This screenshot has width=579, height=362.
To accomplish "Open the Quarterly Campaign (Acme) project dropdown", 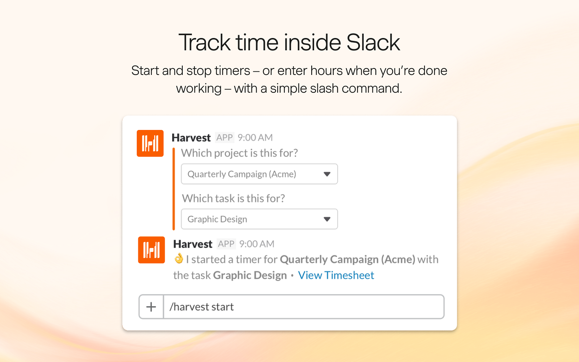I will (x=259, y=174).
